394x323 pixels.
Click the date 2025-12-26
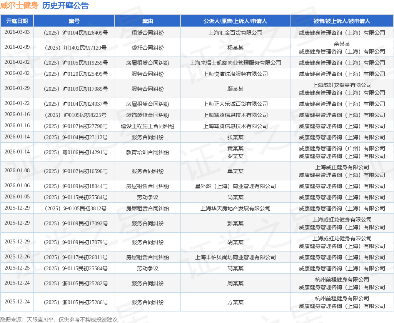(17, 256)
